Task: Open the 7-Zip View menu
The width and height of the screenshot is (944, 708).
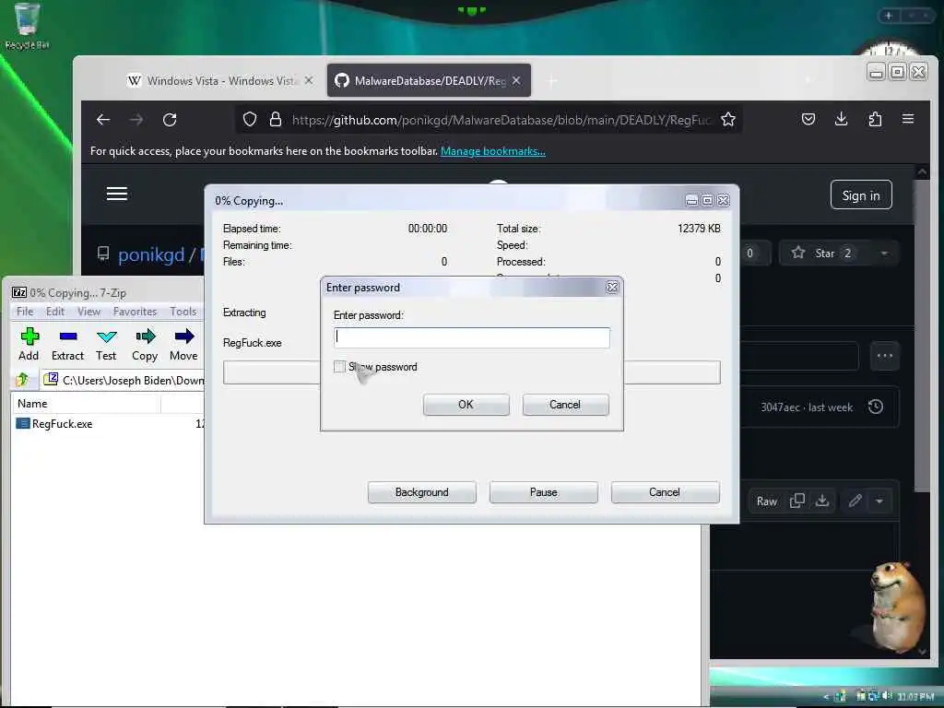Action: click(x=88, y=312)
